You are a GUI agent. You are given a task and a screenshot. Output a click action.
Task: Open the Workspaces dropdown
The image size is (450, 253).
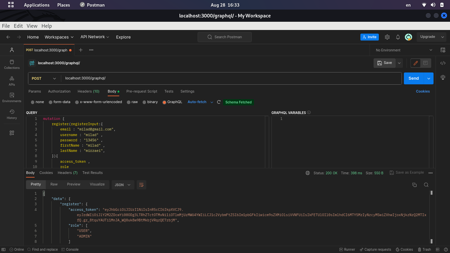point(59,37)
